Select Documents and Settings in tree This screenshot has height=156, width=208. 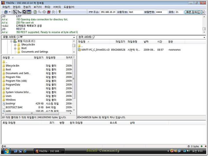35,52
